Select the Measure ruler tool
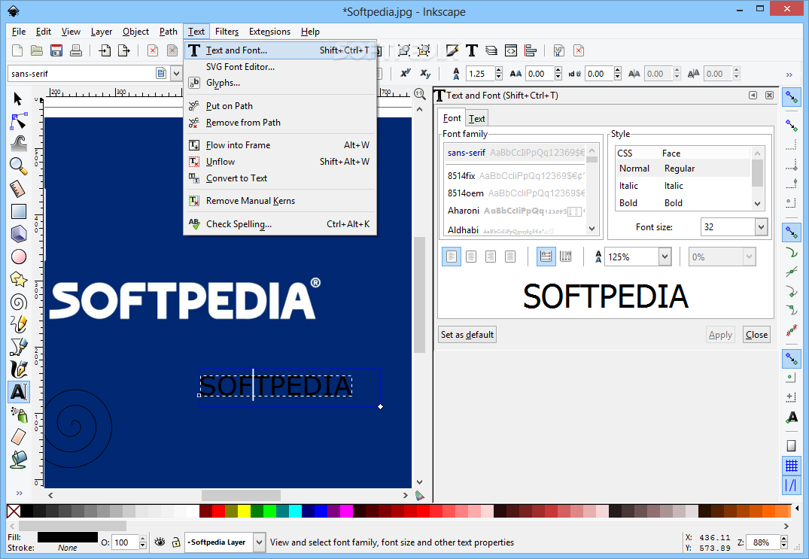Image resolution: width=809 pixels, height=559 pixels. [18, 189]
